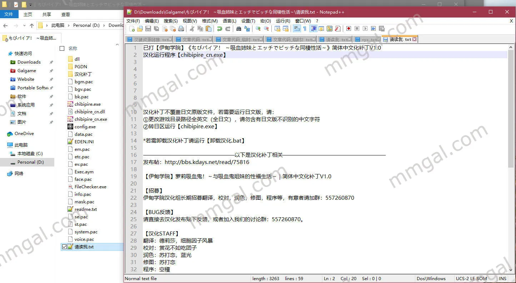Click the New file icon in Notepad++ toolbar

pyautogui.click(x=132, y=29)
